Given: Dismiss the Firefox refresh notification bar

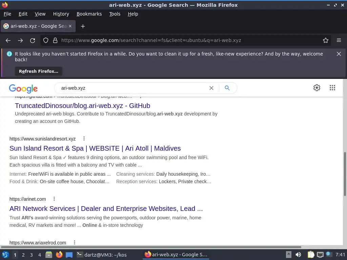Looking at the screenshot, I should pos(339,54).
